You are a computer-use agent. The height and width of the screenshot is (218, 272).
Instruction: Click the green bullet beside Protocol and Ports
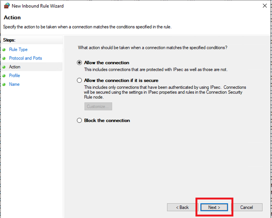pos(4,58)
